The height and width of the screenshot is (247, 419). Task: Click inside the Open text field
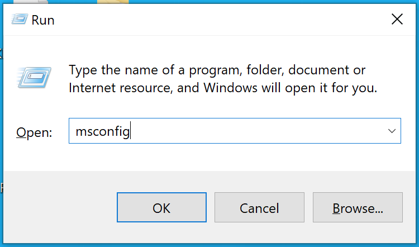(x=235, y=131)
